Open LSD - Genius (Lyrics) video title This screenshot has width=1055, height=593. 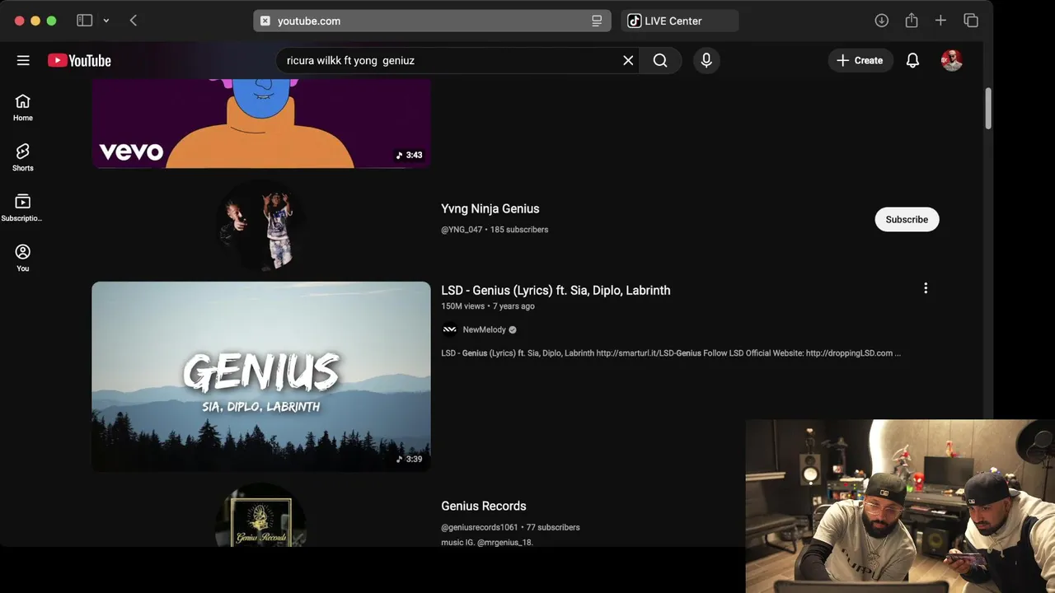(556, 290)
